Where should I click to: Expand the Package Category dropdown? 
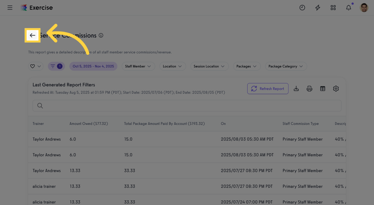coord(286,66)
